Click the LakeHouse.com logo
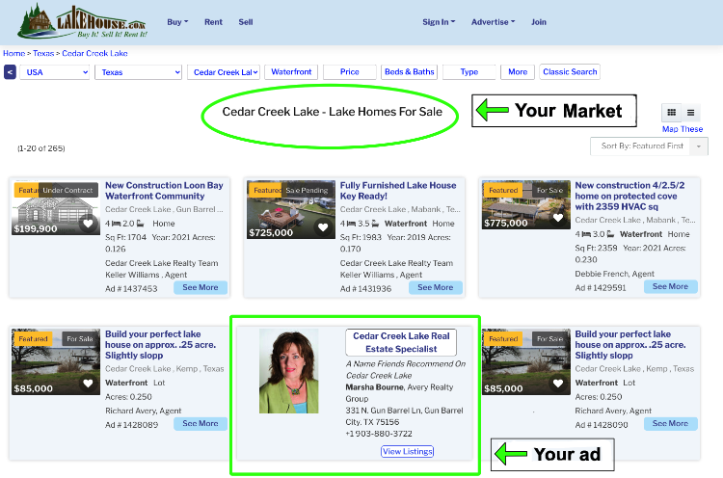723x478 pixels. point(83,22)
